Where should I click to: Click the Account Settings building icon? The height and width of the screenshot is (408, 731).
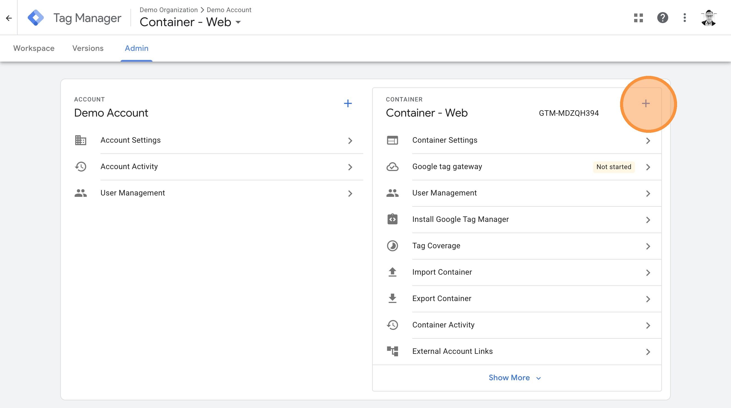click(x=81, y=140)
